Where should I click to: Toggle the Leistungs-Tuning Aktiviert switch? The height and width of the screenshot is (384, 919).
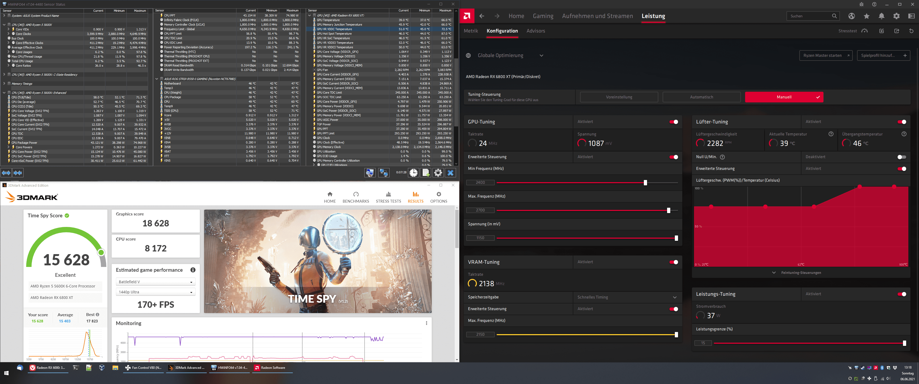pyautogui.click(x=902, y=294)
